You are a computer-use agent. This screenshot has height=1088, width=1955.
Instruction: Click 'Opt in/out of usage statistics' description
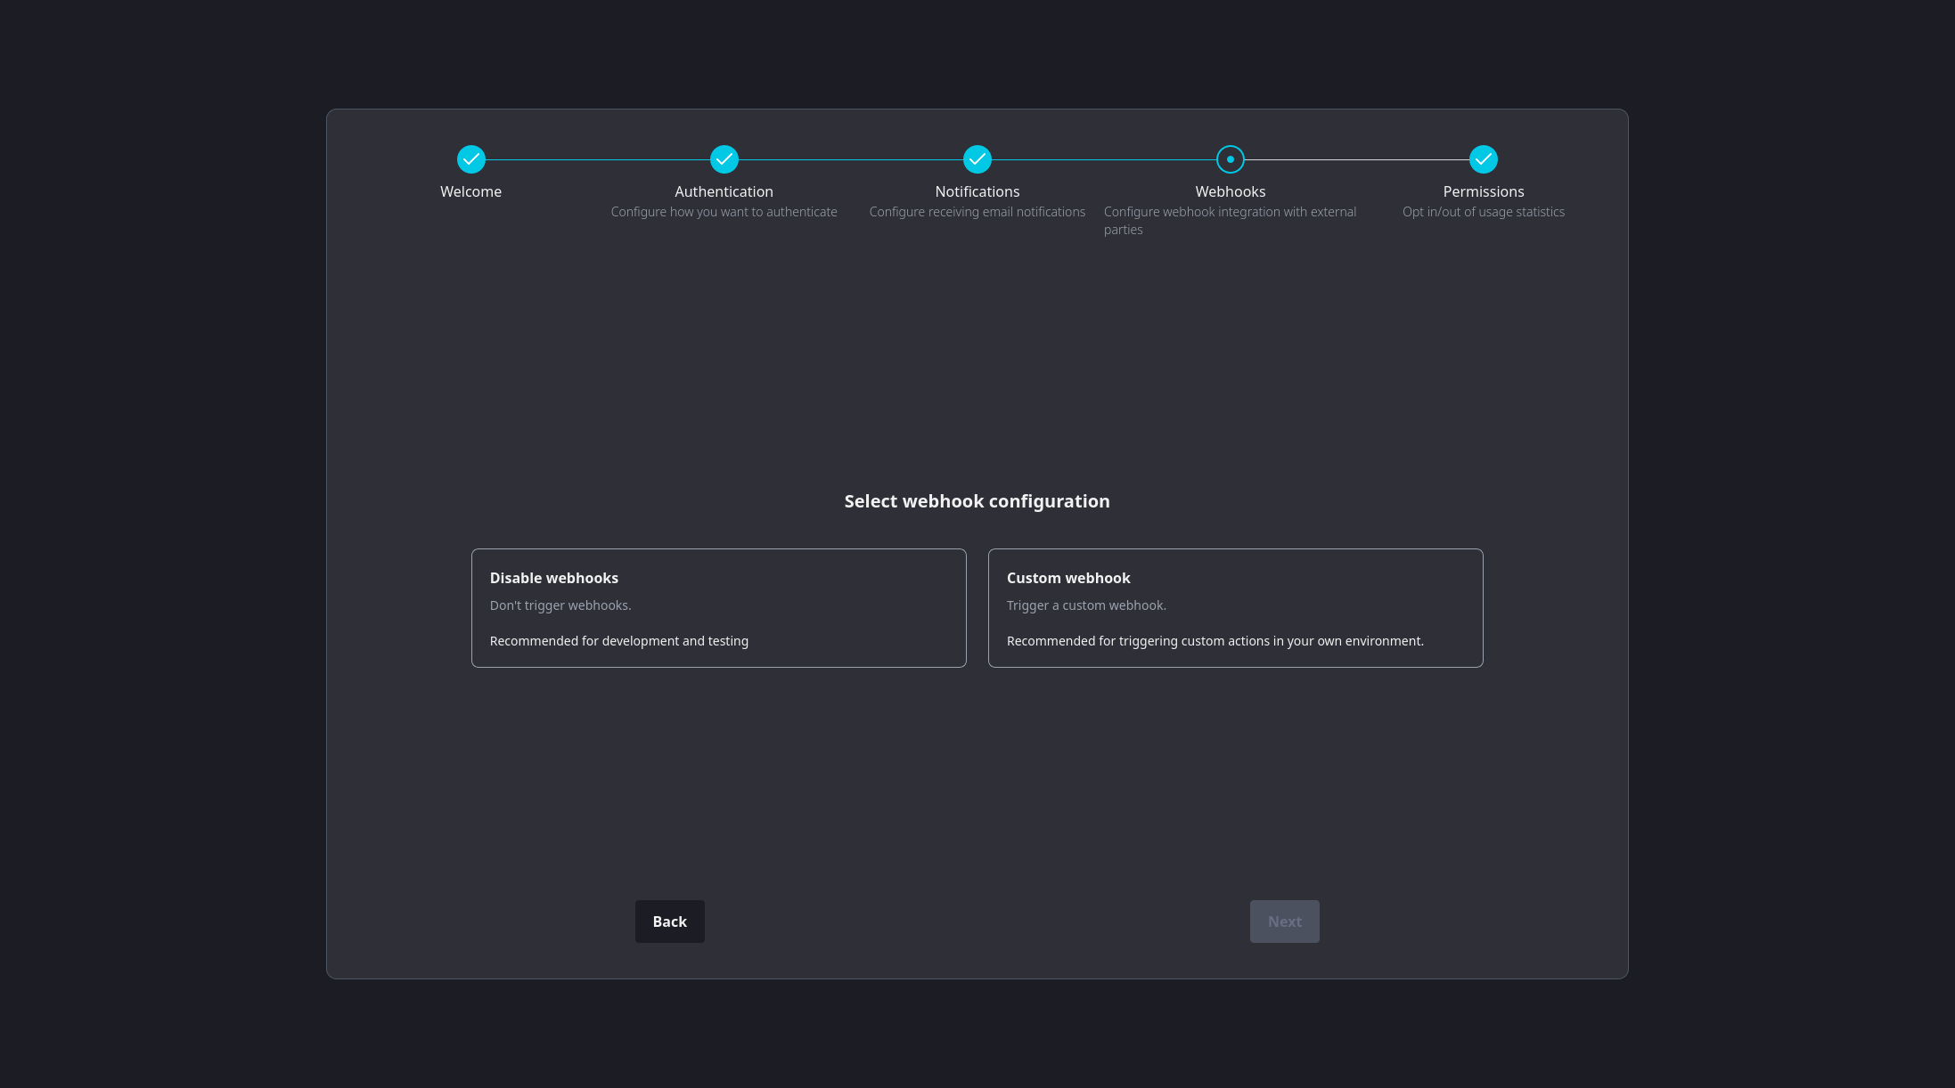click(1483, 212)
